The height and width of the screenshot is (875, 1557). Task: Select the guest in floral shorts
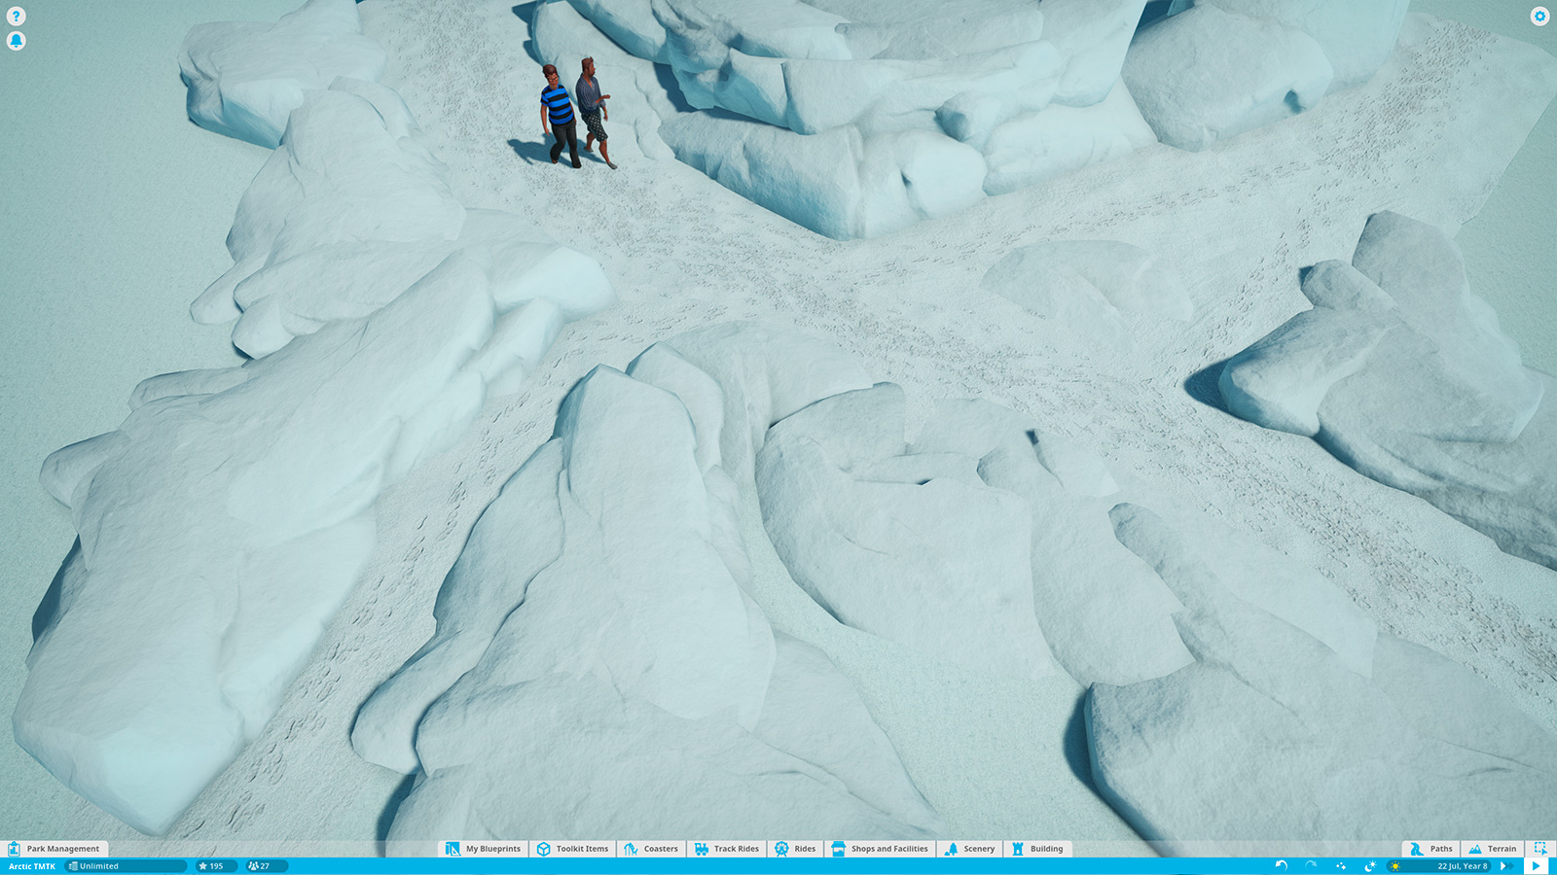pos(594,112)
